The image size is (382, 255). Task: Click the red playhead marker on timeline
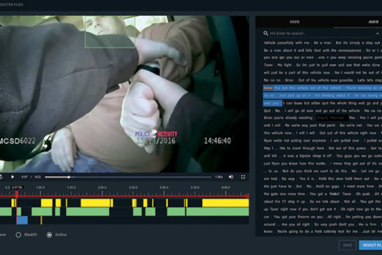click(17, 193)
